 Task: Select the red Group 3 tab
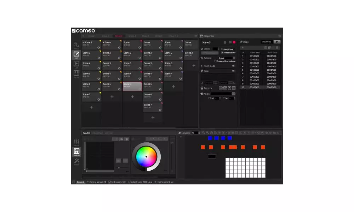coord(119,36)
